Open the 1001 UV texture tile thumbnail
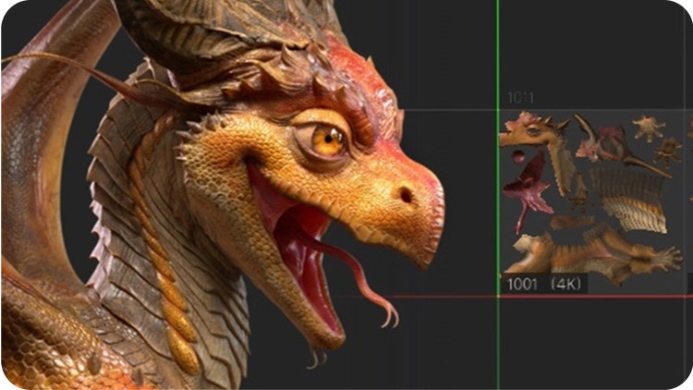Screen dimensions: 693x390 coord(591,201)
